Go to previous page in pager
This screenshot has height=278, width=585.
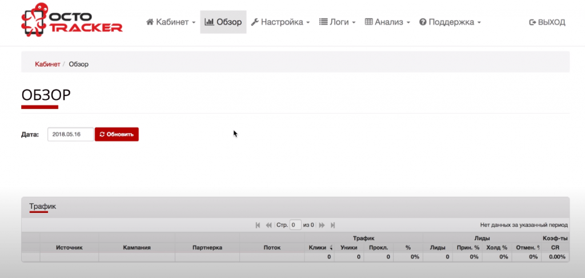point(269,225)
